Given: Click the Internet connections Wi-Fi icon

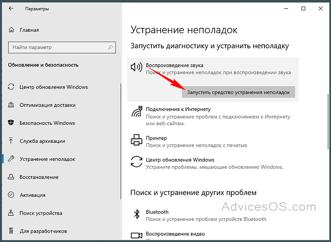Looking at the screenshot, I should coord(137,111).
